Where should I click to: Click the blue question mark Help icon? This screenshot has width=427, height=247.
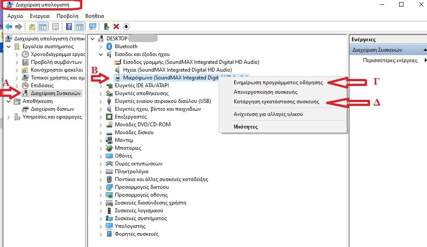pos(69,27)
